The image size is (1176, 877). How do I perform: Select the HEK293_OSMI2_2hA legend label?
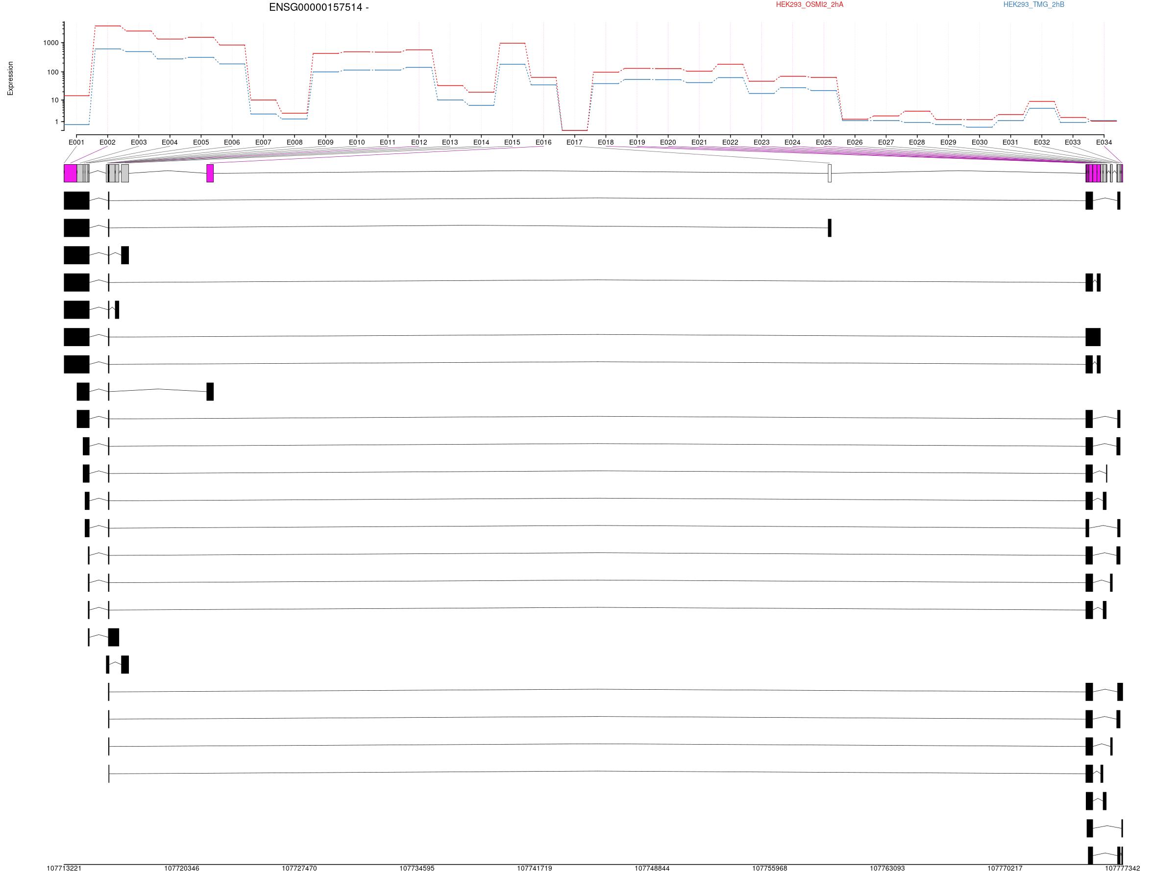[x=809, y=5]
